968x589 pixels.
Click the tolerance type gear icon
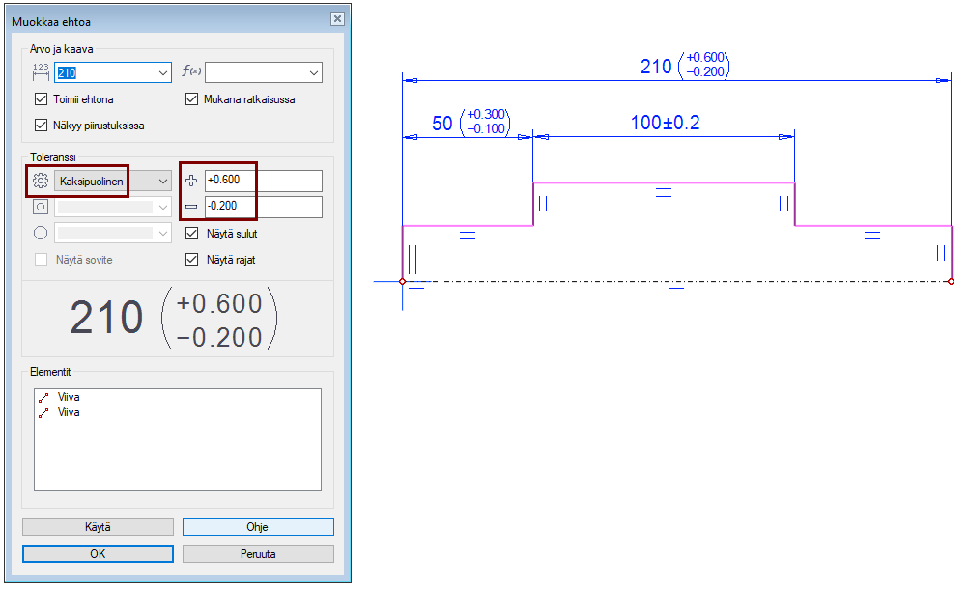pyautogui.click(x=41, y=181)
